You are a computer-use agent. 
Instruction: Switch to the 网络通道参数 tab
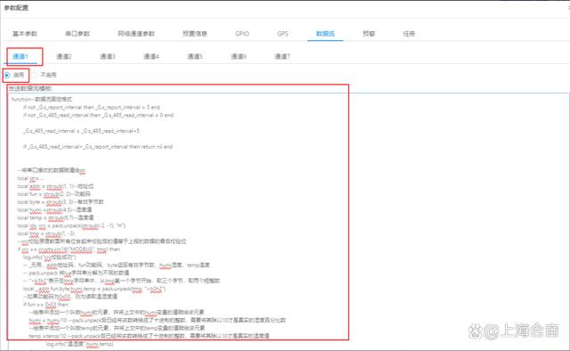[x=136, y=34]
